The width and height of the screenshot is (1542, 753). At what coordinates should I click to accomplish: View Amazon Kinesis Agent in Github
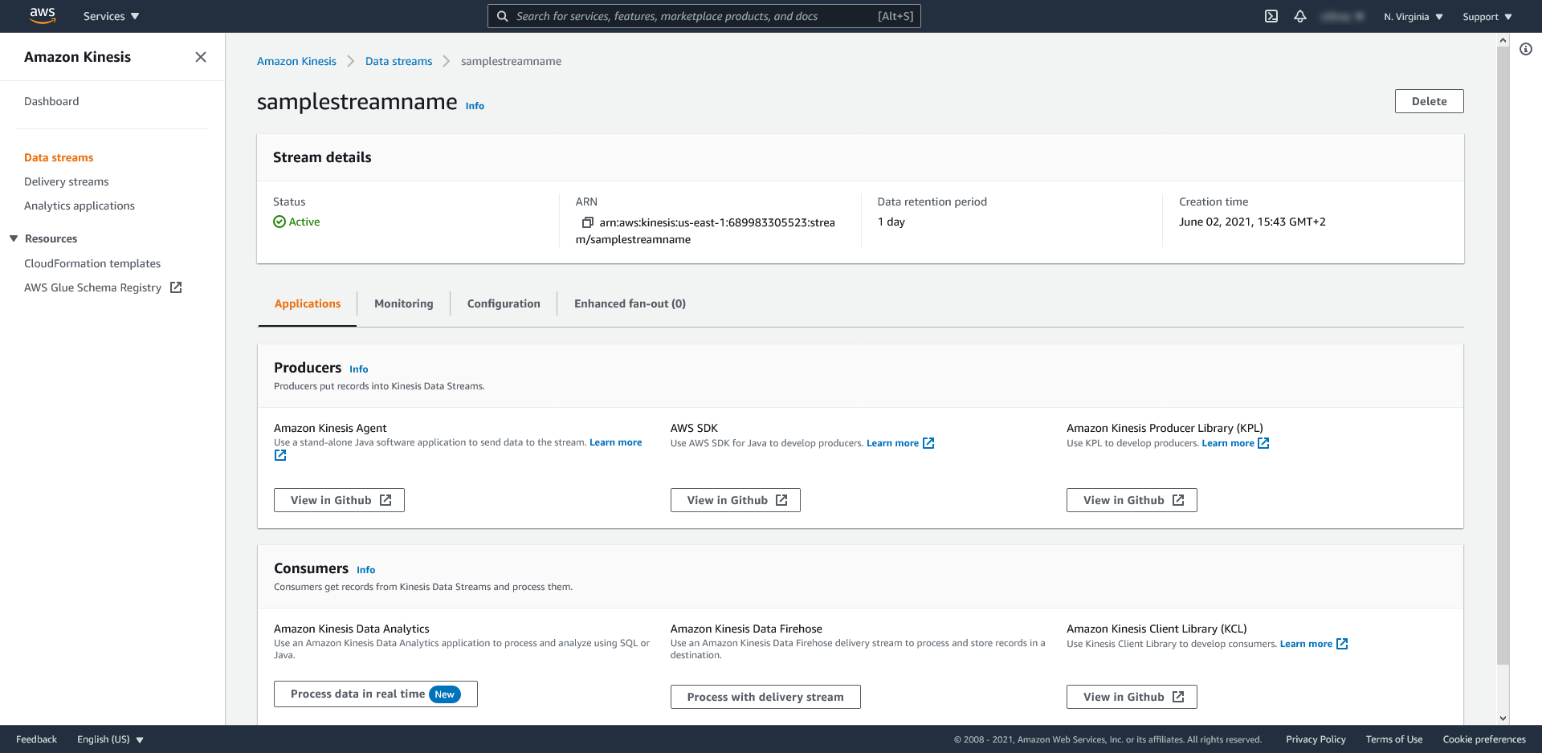(339, 500)
